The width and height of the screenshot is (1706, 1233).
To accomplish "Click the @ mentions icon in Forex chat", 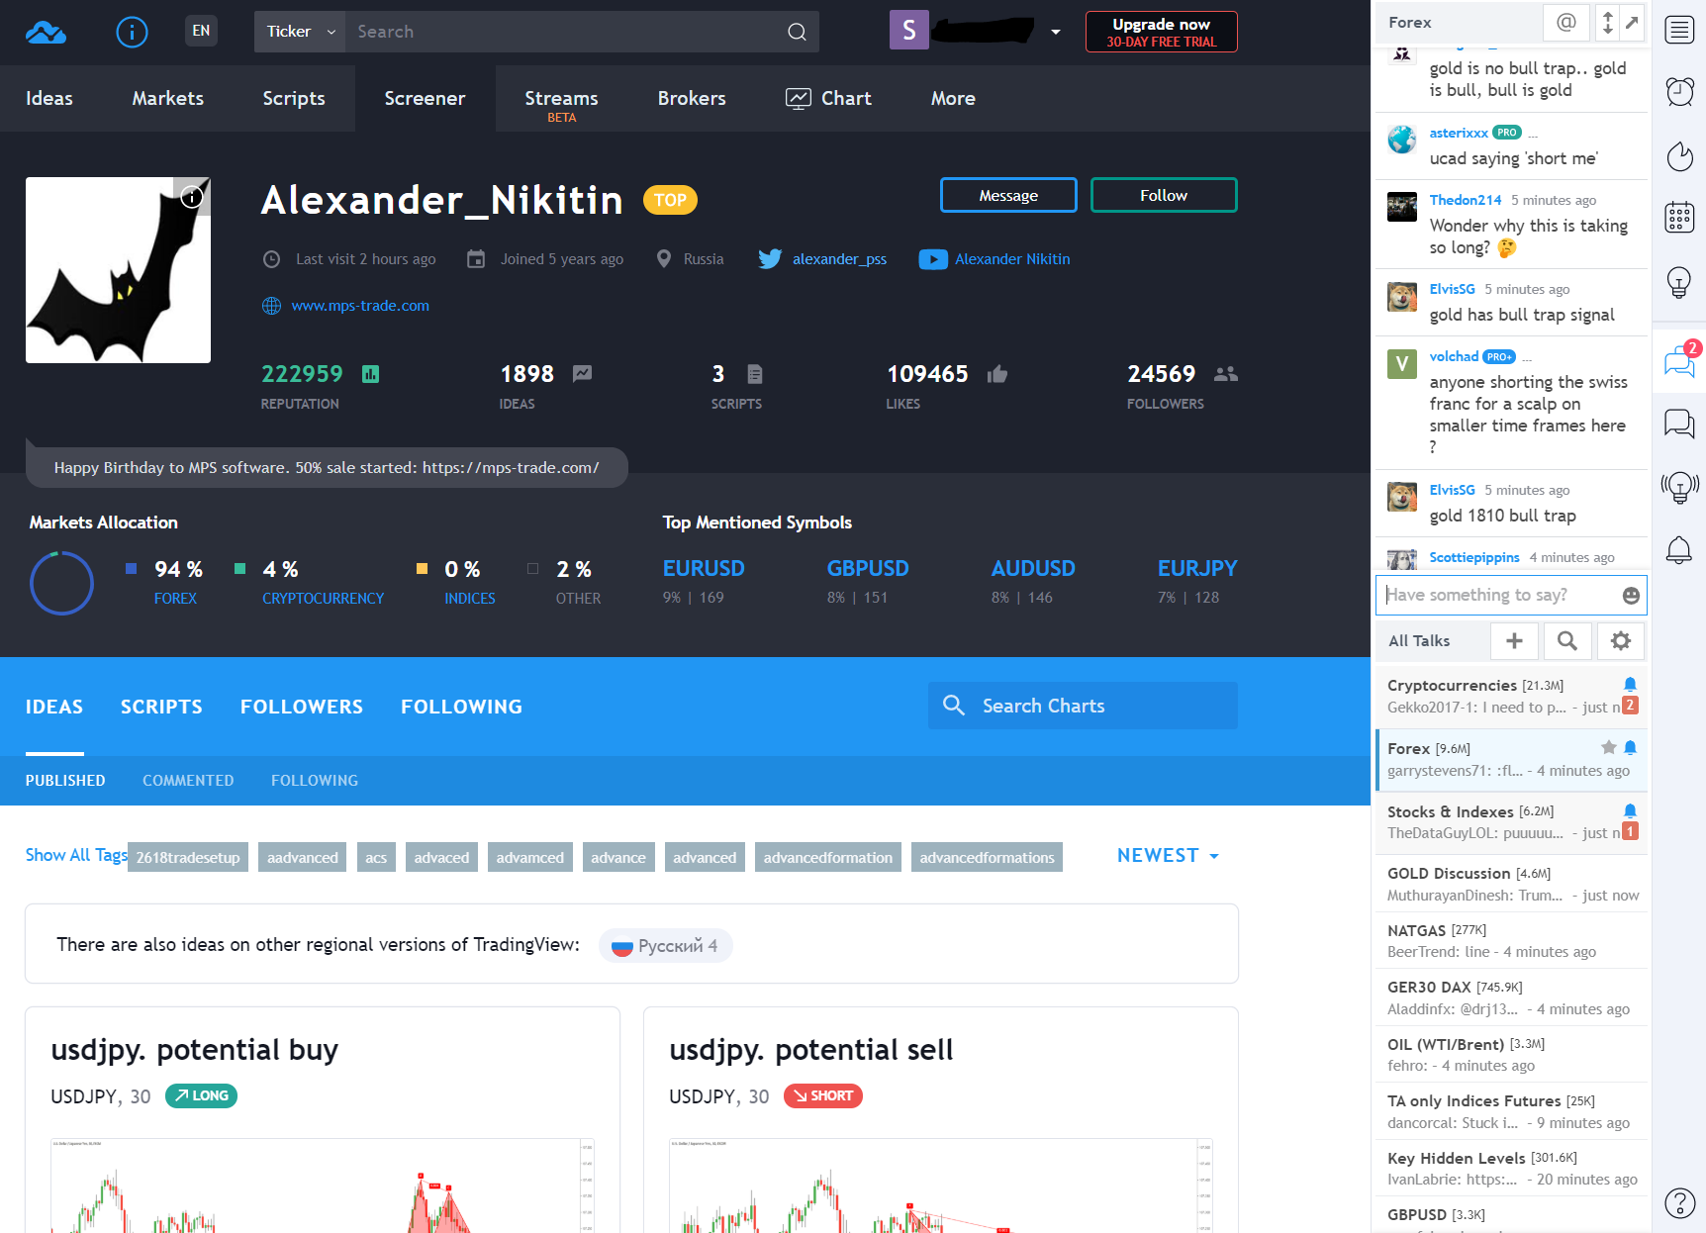I will (1566, 22).
